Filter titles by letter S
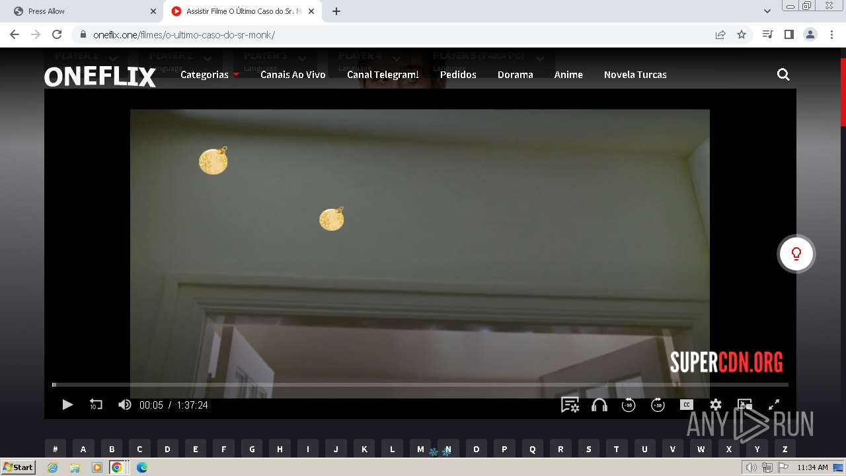Image resolution: width=846 pixels, height=476 pixels. tap(589, 449)
